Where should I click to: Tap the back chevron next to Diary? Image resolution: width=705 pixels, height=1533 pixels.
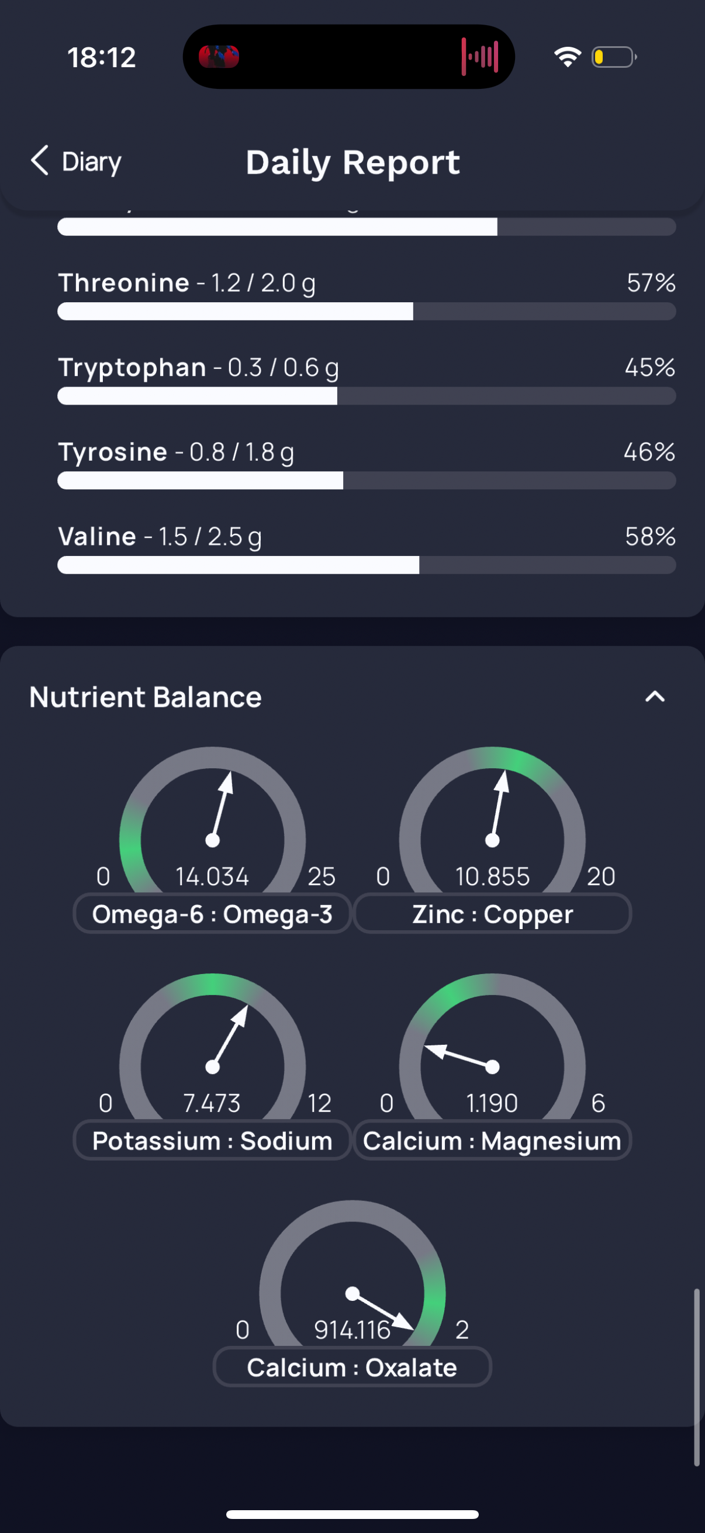click(40, 161)
